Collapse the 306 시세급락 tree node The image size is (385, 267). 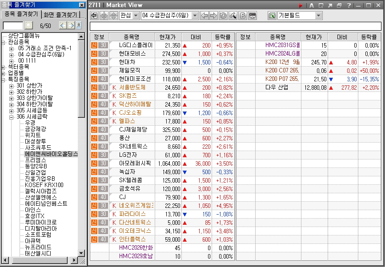(11, 117)
